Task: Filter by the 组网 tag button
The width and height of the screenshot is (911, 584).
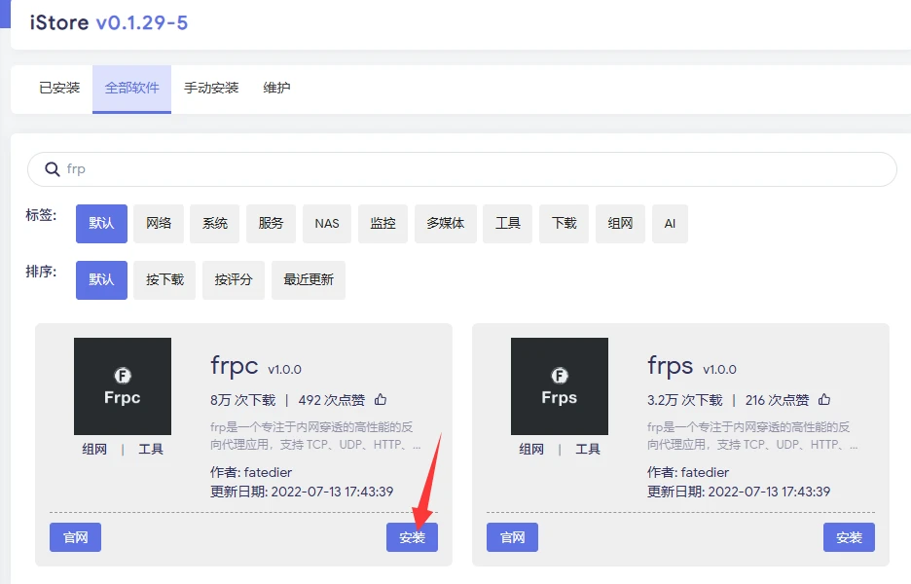Action: coord(620,223)
